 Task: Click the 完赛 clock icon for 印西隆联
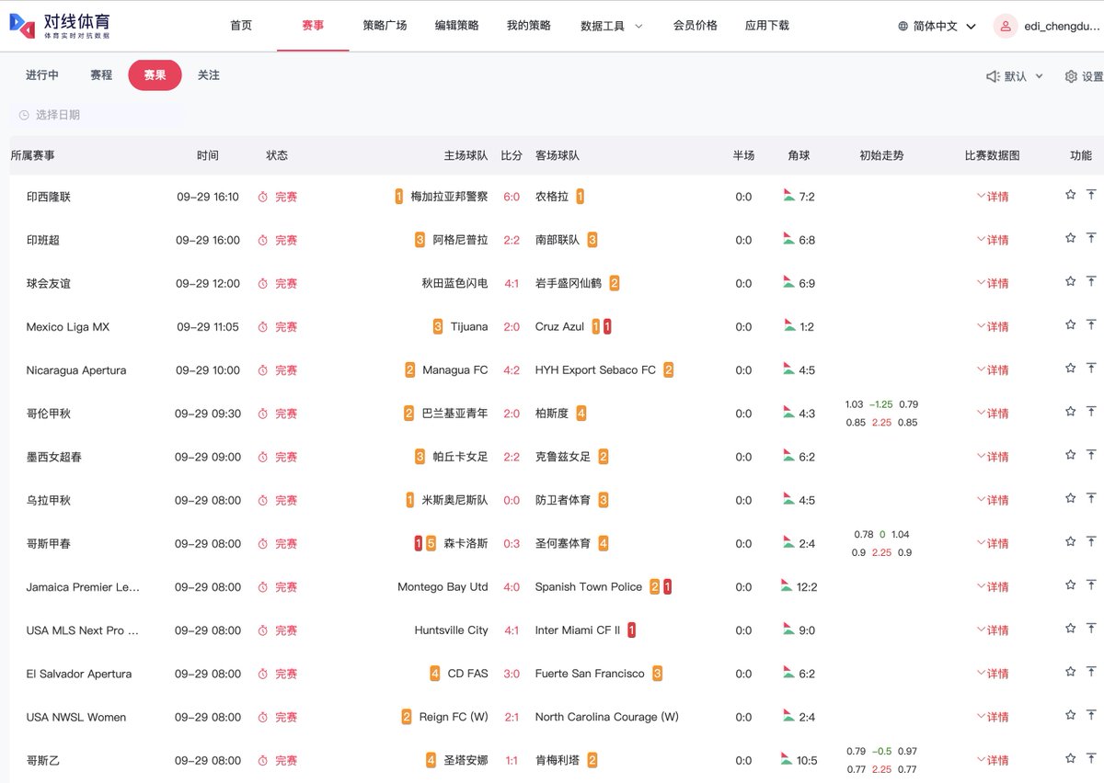[262, 197]
